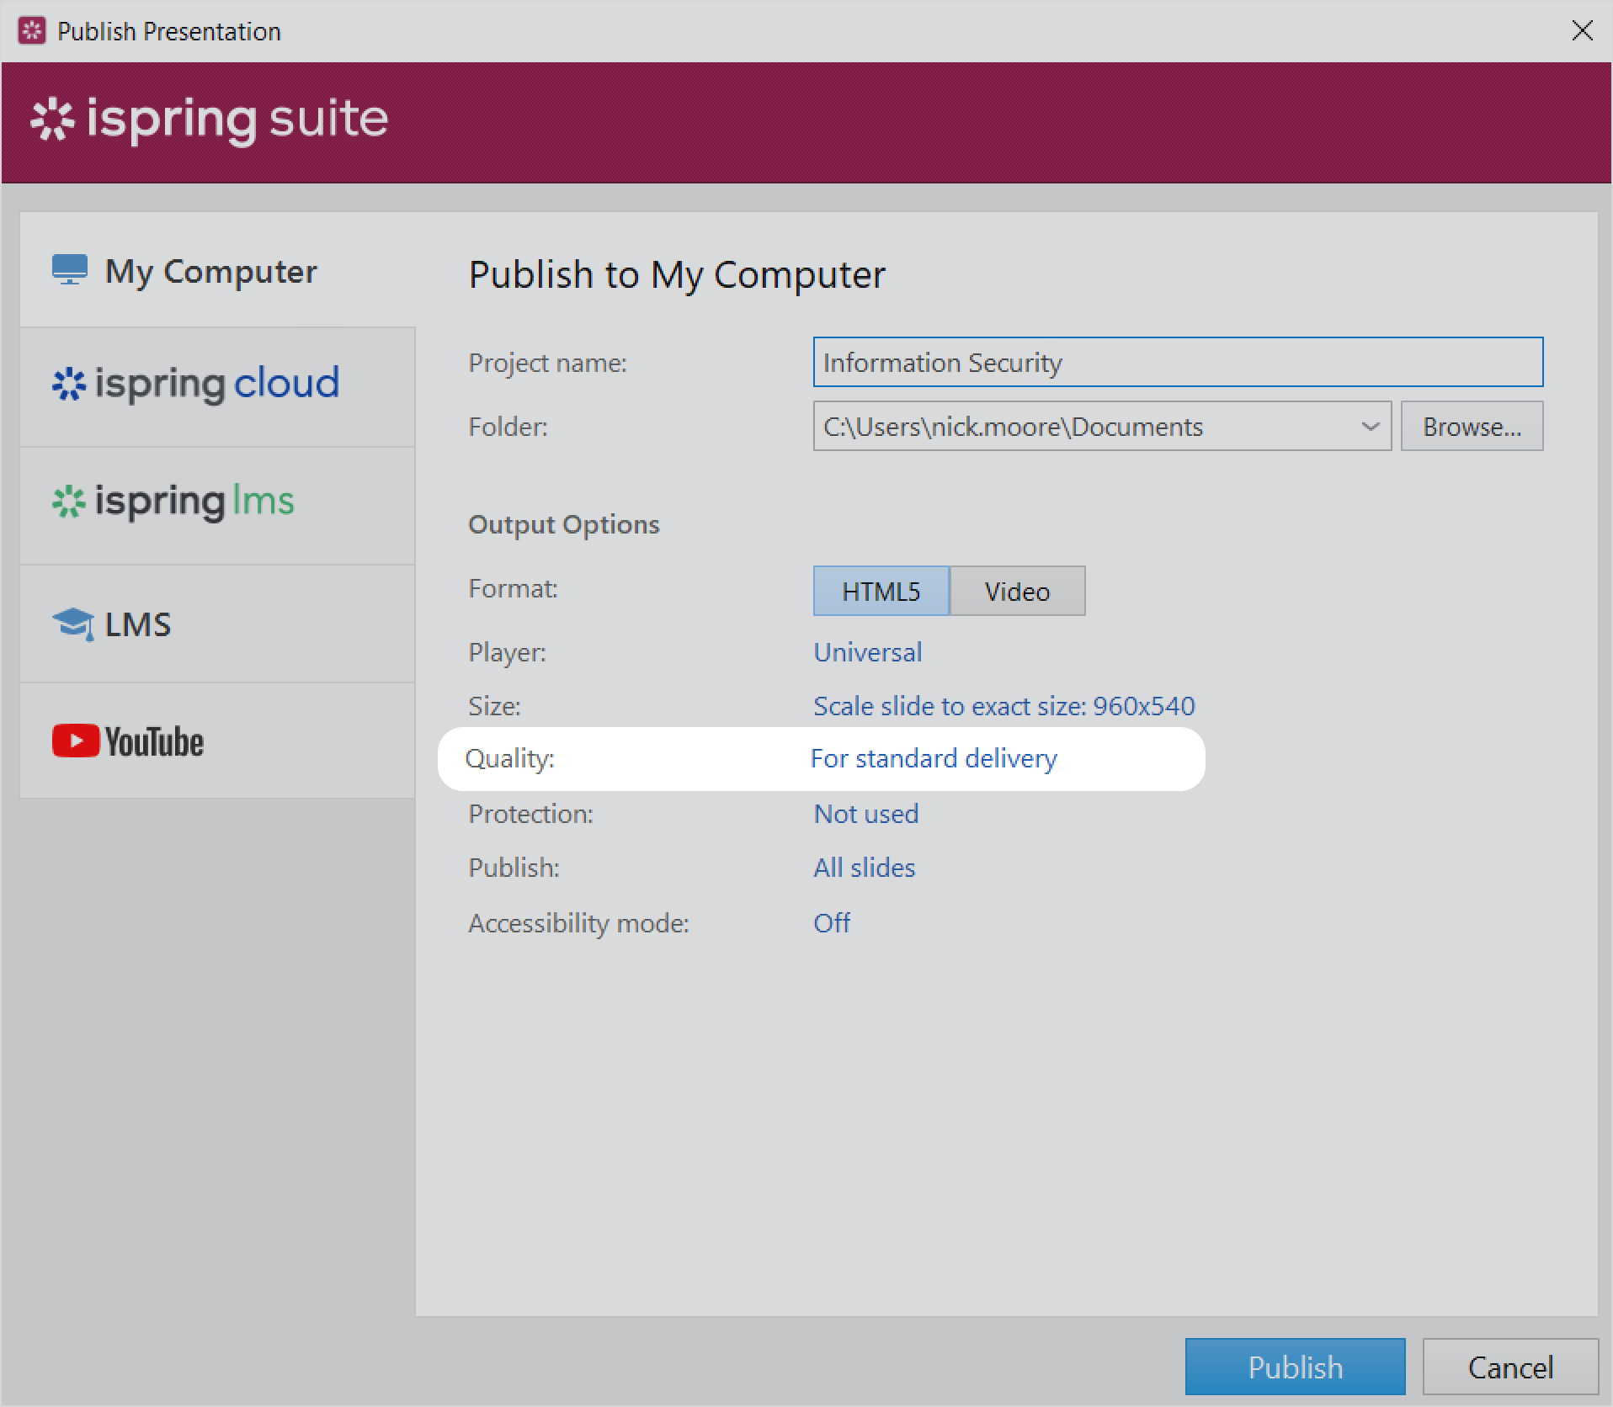Viewport: 1613px width, 1407px height.
Task: Click Browse to choose a folder
Action: click(1471, 427)
